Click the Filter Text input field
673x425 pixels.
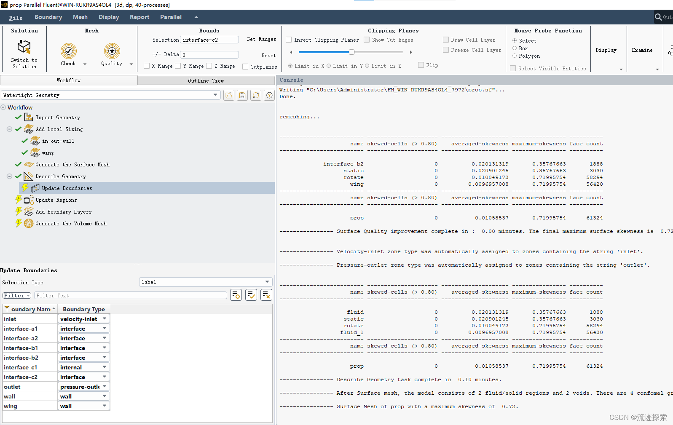click(131, 296)
